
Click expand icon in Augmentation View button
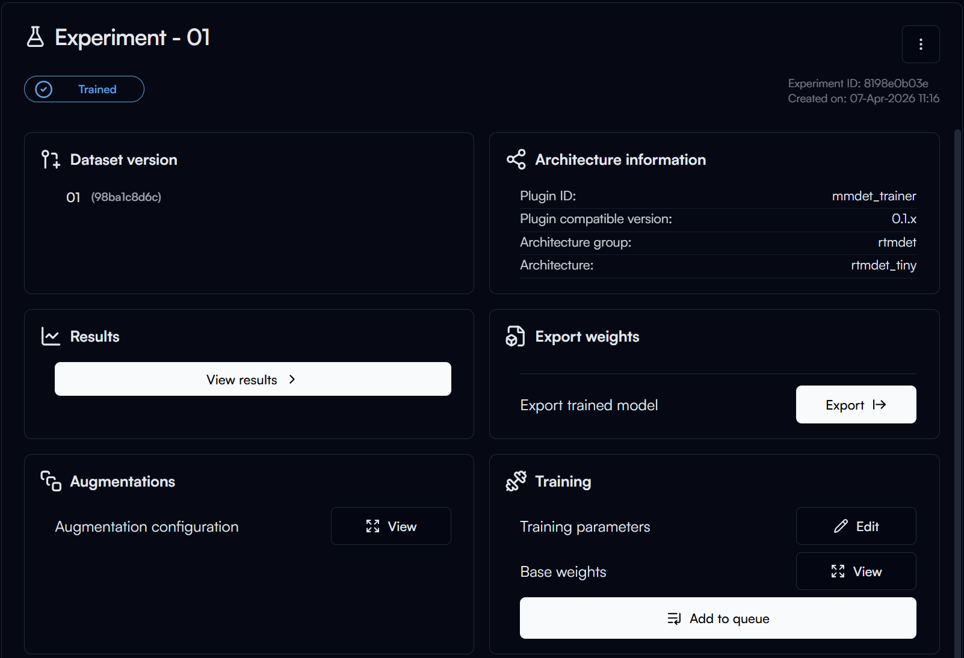click(x=372, y=526)
